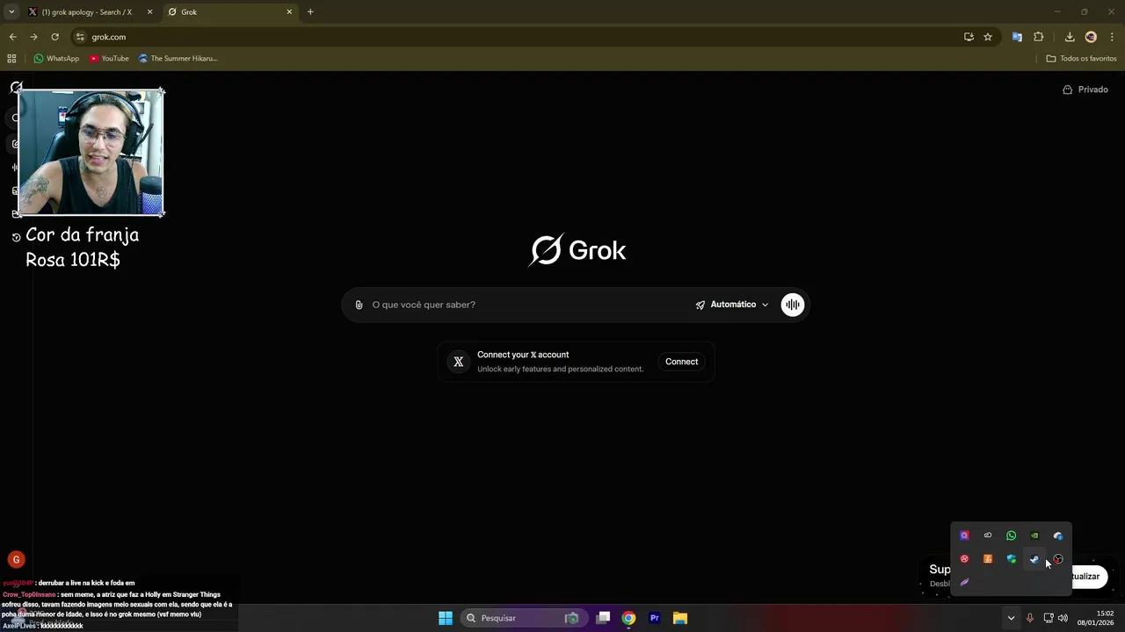Open the Chrome profile avatar
The height and width of the screenshot is (632, 1125).
pos(1091,37)
